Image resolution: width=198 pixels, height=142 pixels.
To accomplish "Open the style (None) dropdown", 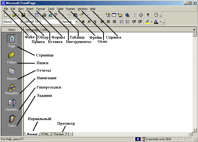I will point(21,22).
